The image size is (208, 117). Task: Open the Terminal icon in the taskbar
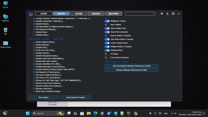129,113
